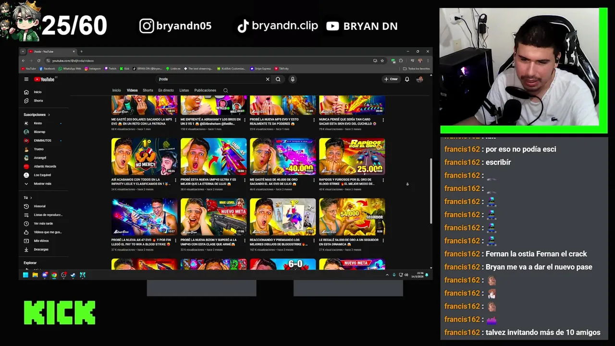
Task: Open the Twitch bookmark
Action: coord(111,69)
